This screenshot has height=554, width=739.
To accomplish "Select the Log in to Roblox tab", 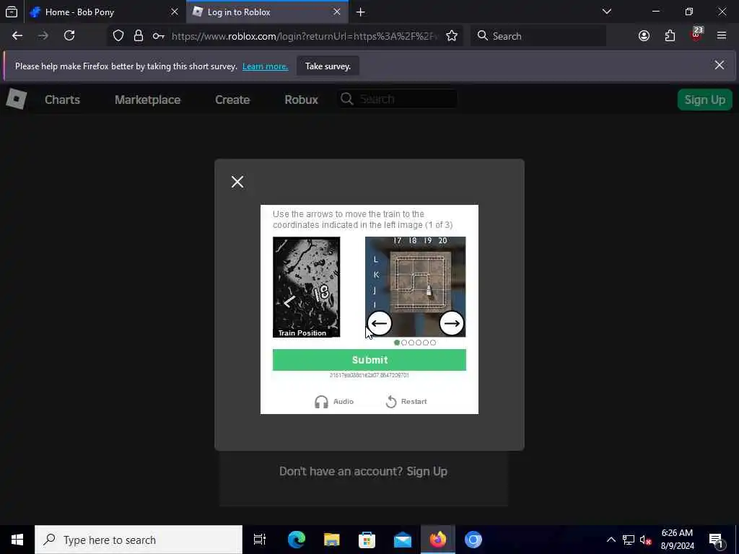I will (267, 12).
